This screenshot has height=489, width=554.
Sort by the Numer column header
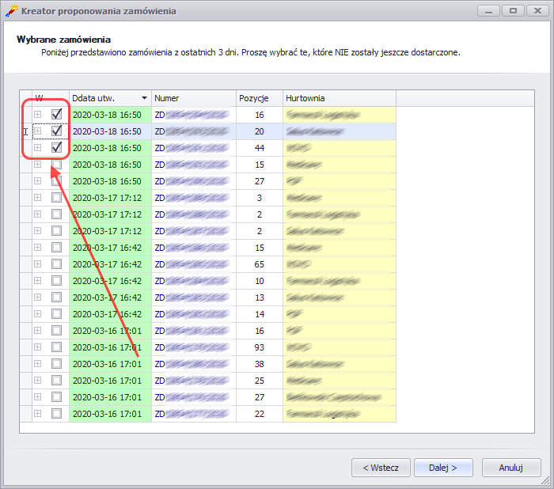coord(193,98)
